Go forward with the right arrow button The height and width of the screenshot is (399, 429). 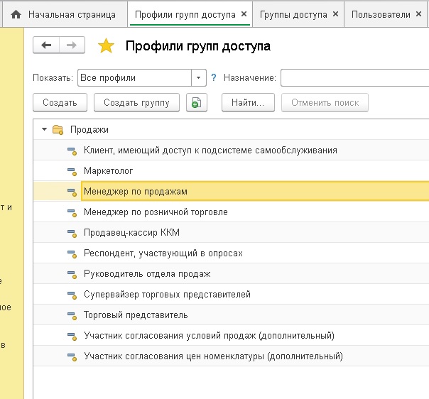(72, 45)
